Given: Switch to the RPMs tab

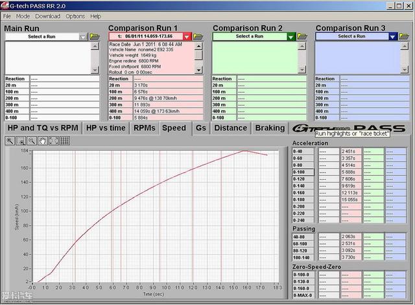Looking at the screenshot, I should 144,128.
